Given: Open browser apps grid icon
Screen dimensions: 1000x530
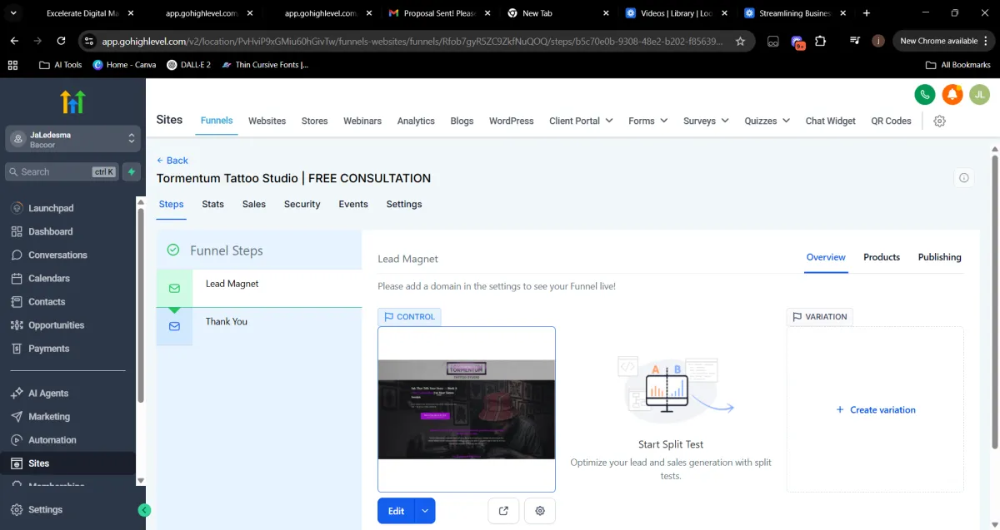Looking at the screenshot, I should point(12,65).
